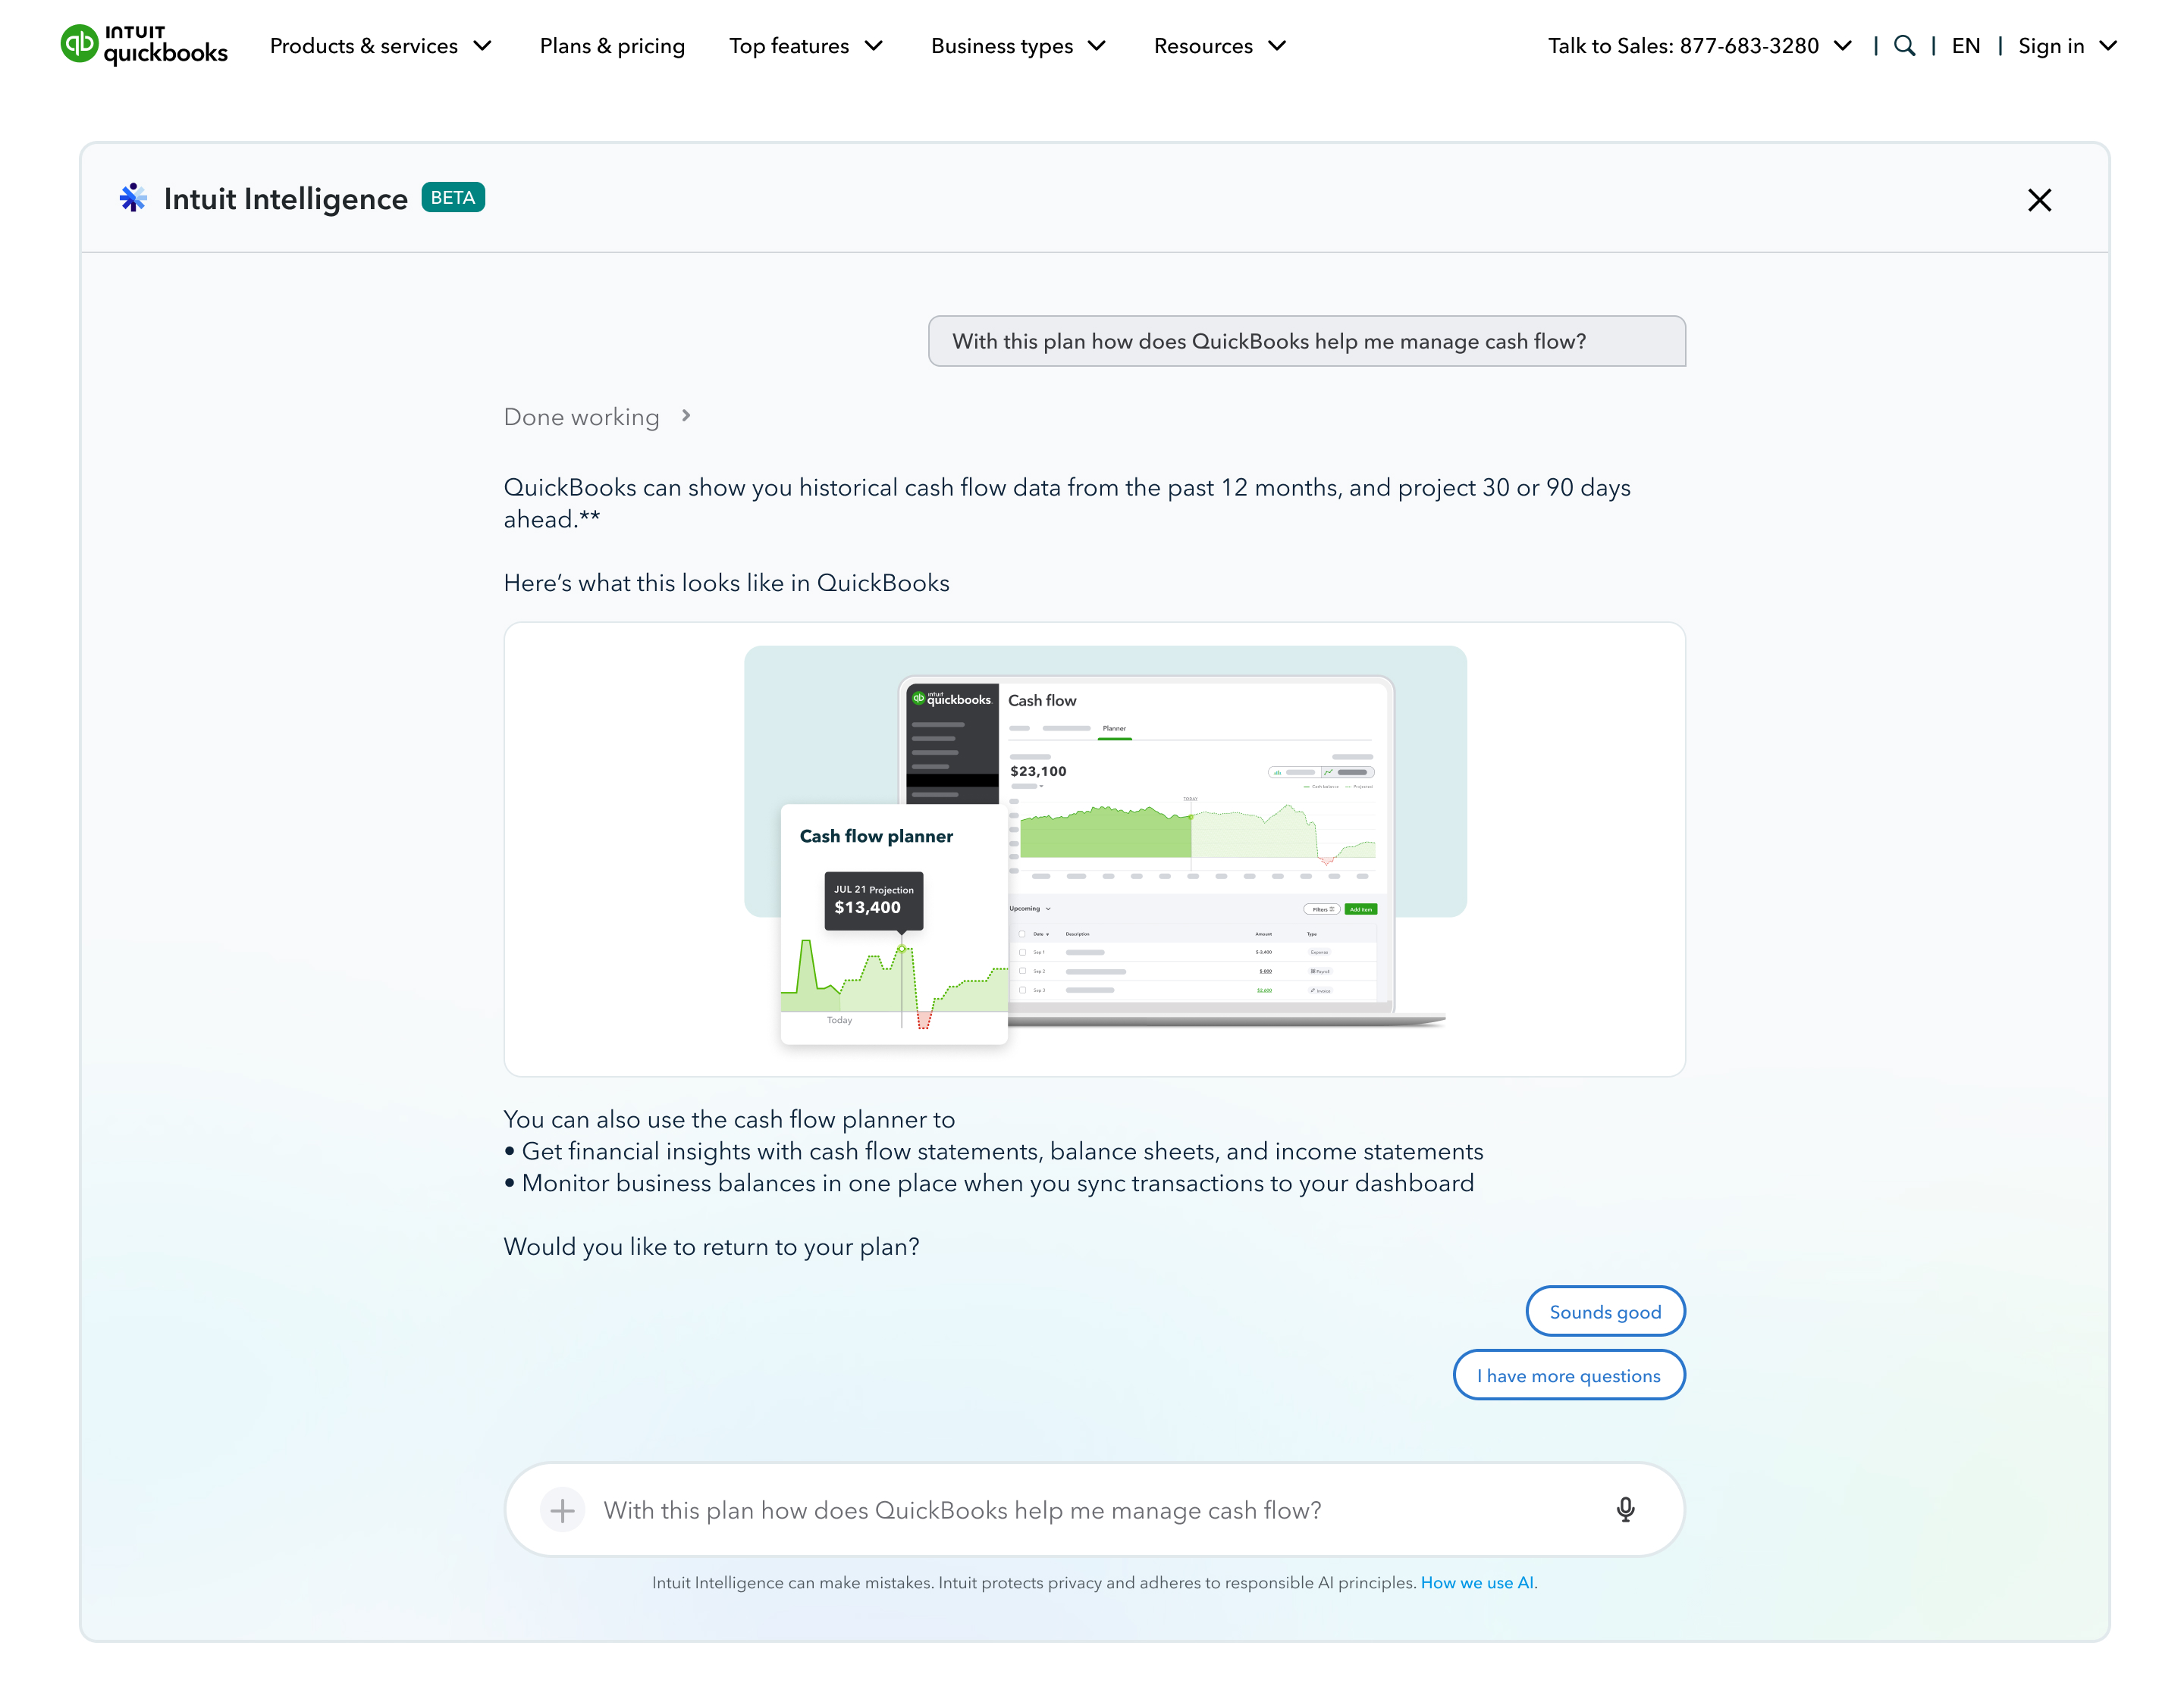The image size is (2184, 1705).
Task: Expand the Done working details chevron
Action: pyautogui.click(x=686, y=416)
